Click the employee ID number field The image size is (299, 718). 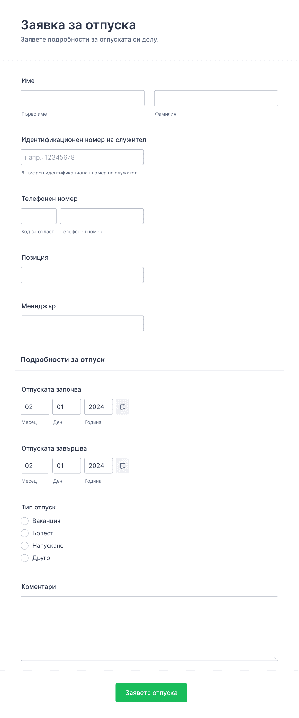click(x=82, y=157)
